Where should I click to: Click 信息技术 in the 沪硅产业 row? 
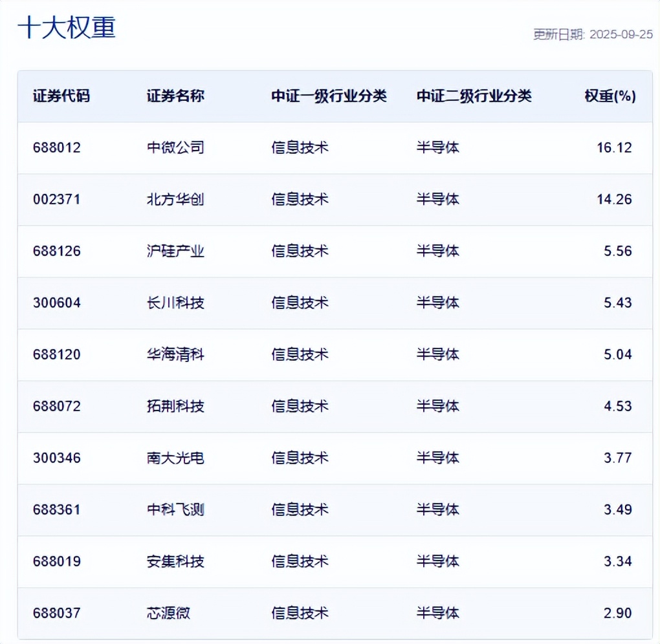(300, 251)
